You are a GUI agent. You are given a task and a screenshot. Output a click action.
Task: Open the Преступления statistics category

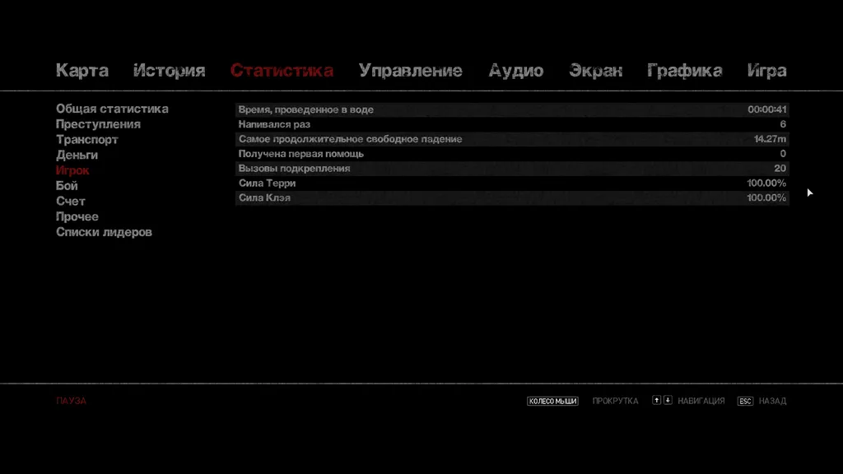tap(98, 124)
